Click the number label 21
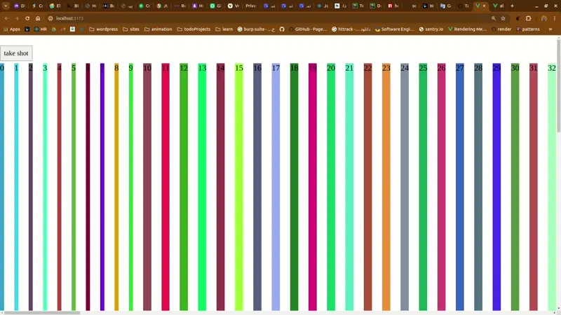This screenshot has height=315, width=561. click(349, 68)
